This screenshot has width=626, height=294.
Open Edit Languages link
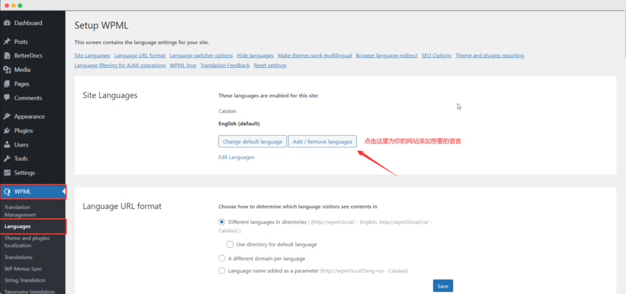pos(237,157)
